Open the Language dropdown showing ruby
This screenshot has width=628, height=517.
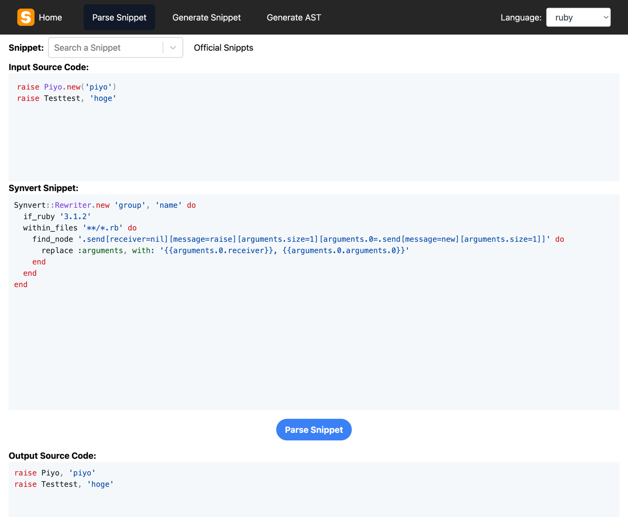tap(578, 17)
